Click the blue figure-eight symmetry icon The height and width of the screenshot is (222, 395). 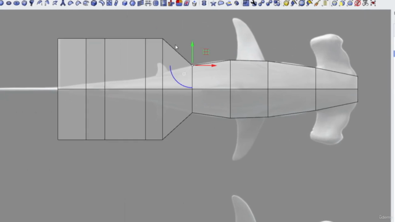[204, 3]
